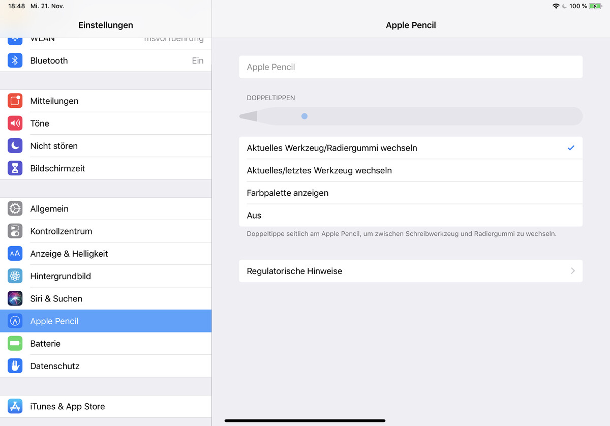The image size is (610, 426).
Task: Open Anzeige & Helligkeit settings
Action: 69,254
